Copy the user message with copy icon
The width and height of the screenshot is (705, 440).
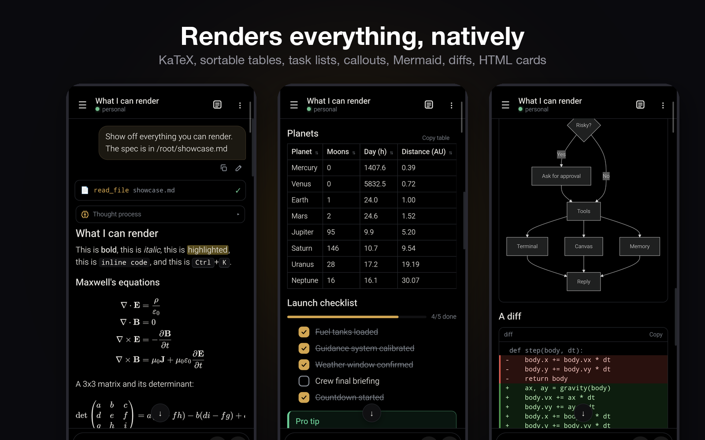point(224,168)
